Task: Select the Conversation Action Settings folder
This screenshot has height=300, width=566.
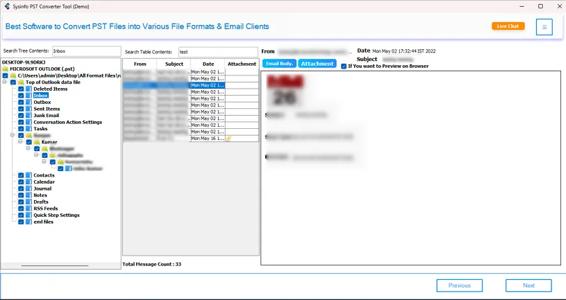Action: point(68,122)
